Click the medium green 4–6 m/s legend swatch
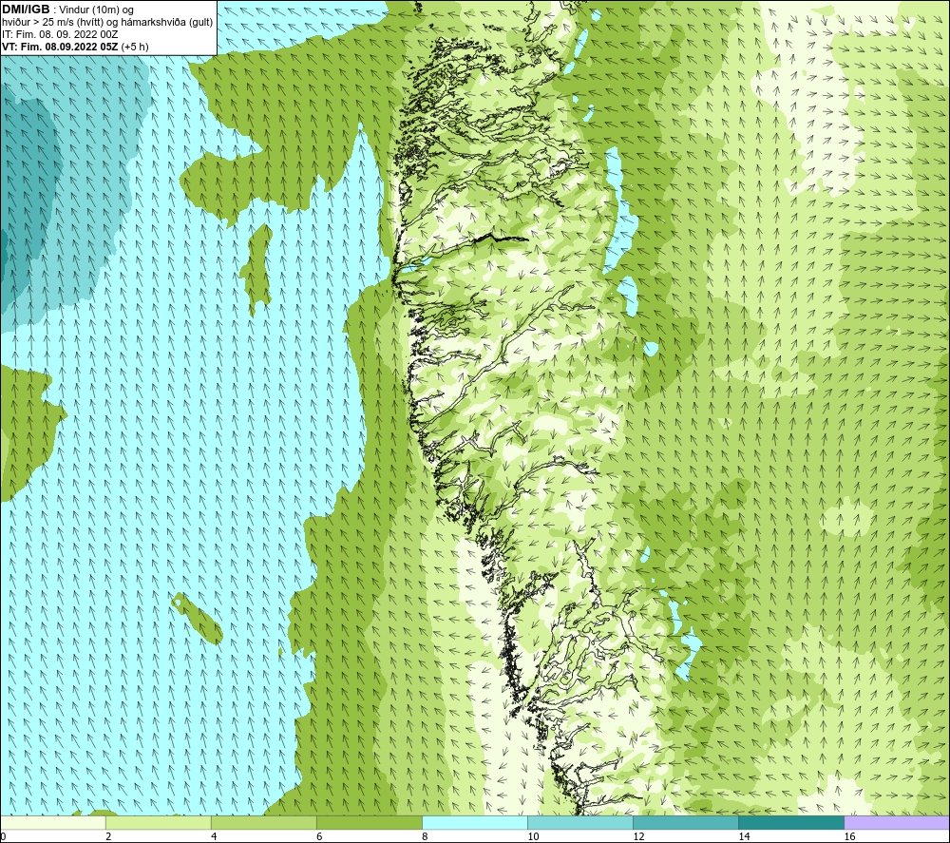 (263, 822)
